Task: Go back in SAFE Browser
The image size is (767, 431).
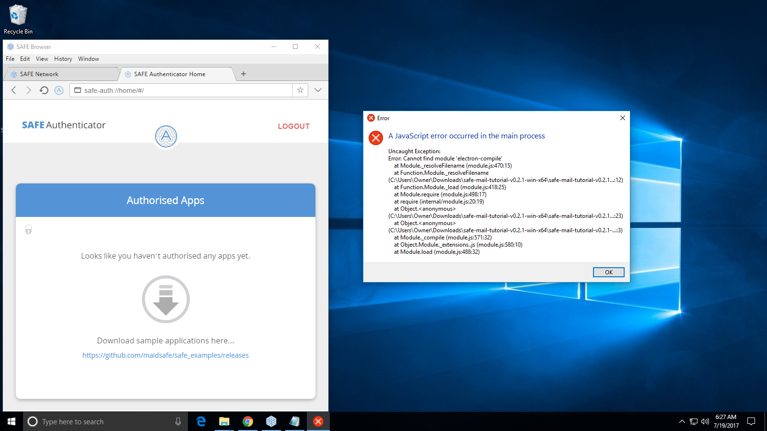Action: (14, 90)
